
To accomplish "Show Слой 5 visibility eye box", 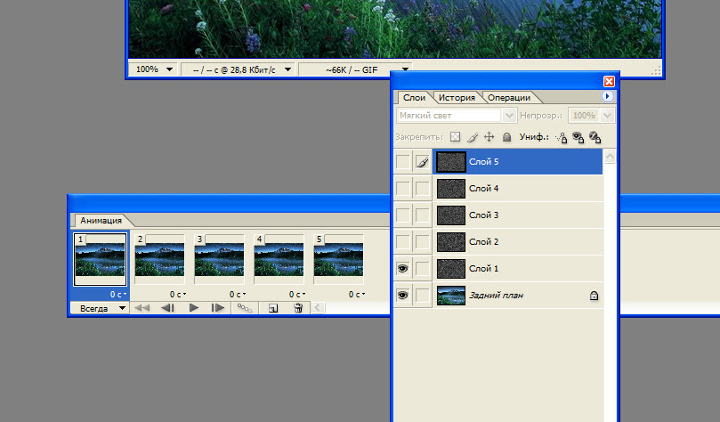I will (x=402, y=162).
